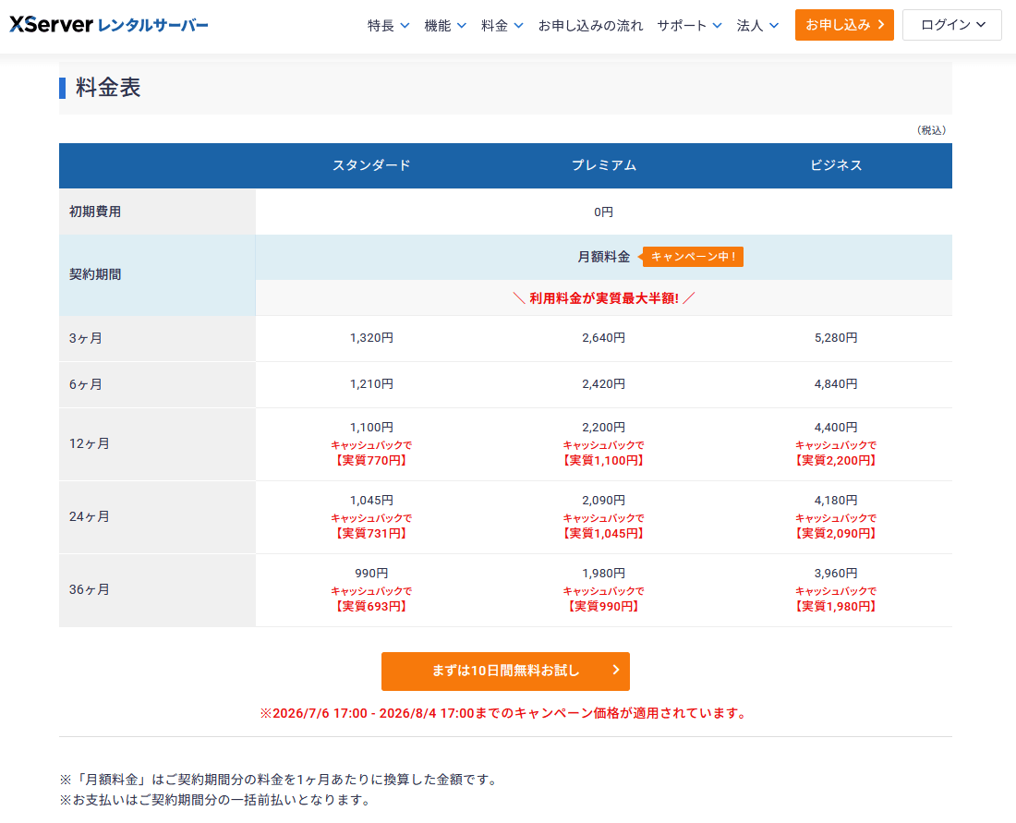Click the 【実質2,090円】 cashback text
Screen dimensions: 1016x823
[x=836, y=533]
